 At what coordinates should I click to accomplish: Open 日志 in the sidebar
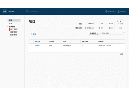coord(10,23)
